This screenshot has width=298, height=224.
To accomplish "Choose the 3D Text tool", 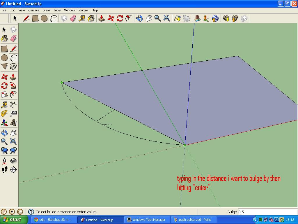I will (x=13, y=123).
